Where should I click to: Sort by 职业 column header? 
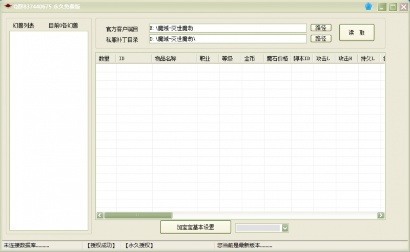[x=208, y=58]
